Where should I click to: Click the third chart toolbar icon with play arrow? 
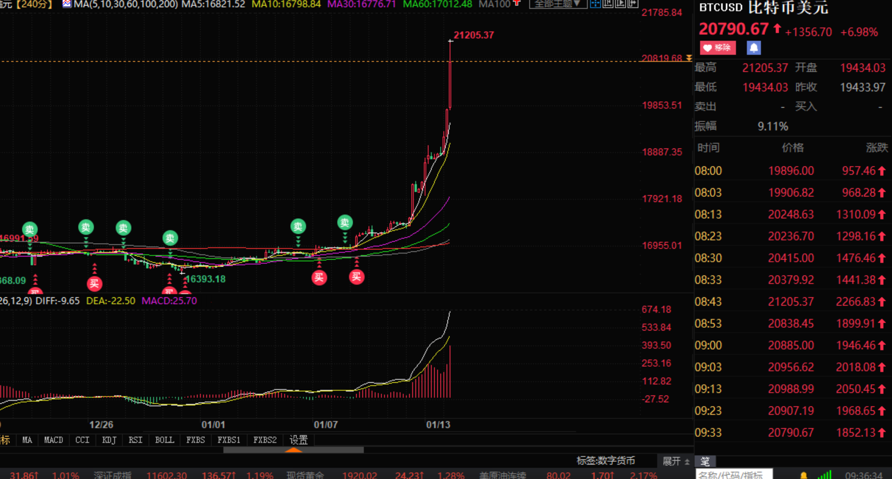point(620,4)
